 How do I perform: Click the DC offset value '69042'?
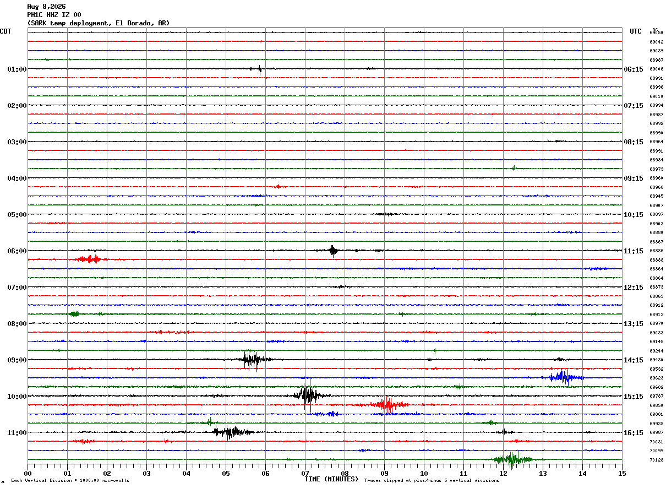[656, 42]
